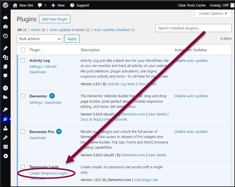Tick the Elementor Pro plugin checkbox
Viewport: 235px width, 187px height.
coord(23,132)
